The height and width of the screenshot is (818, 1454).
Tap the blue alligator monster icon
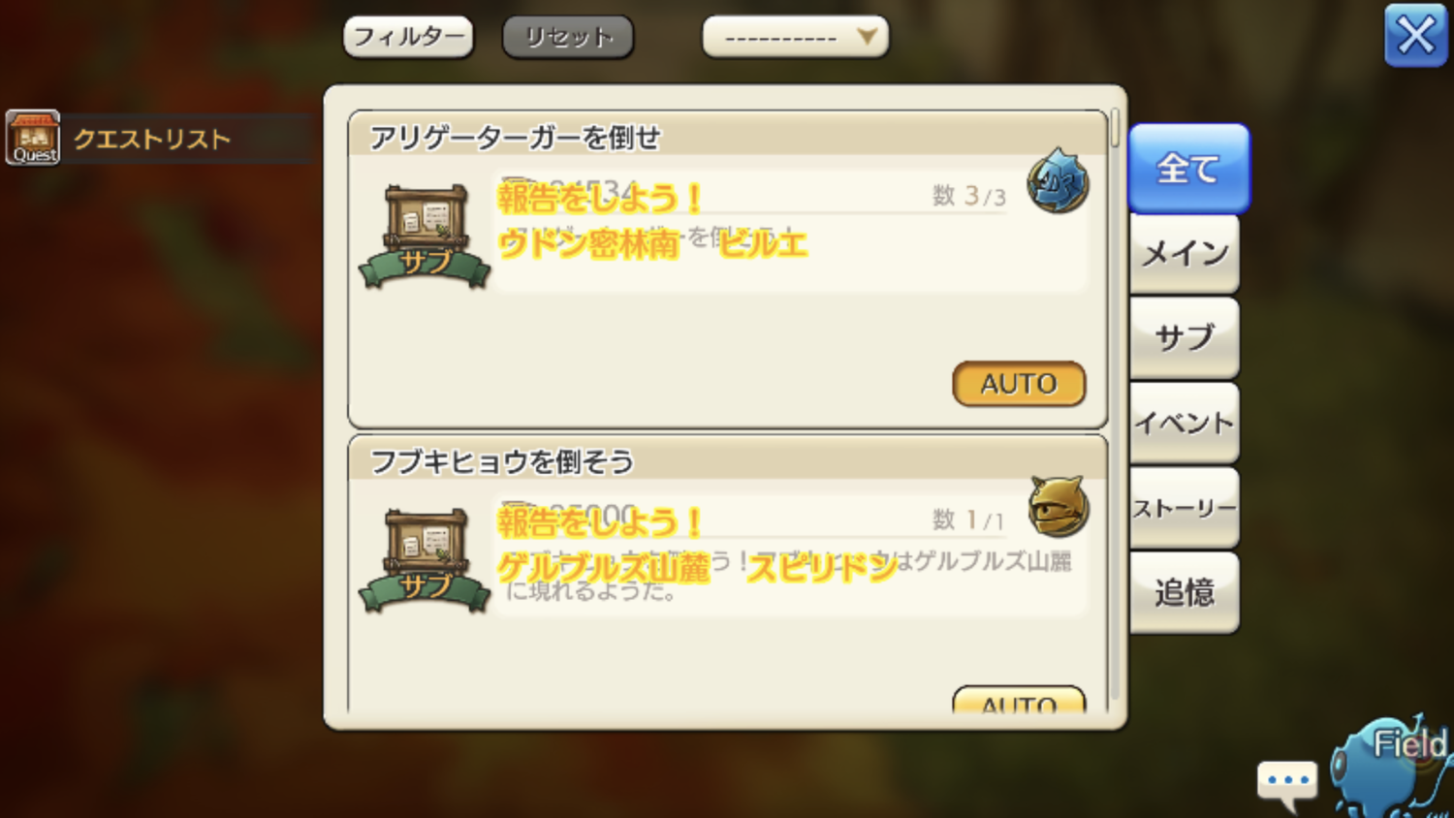click(1058, 181)
